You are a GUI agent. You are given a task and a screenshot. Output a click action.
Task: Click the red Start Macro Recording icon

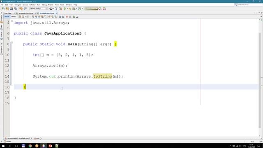coord(67,16)
